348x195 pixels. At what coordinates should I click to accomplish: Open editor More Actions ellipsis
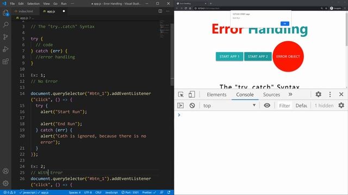167,11
